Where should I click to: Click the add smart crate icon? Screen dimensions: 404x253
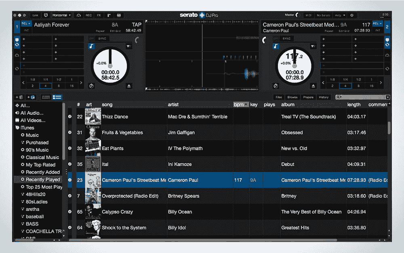31,97
